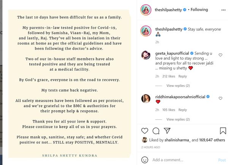The height and width of the screenshot is (165, 228).
Task: Open comment bubble icon below post
Action: pyautogui.click(x=156, y=131)
